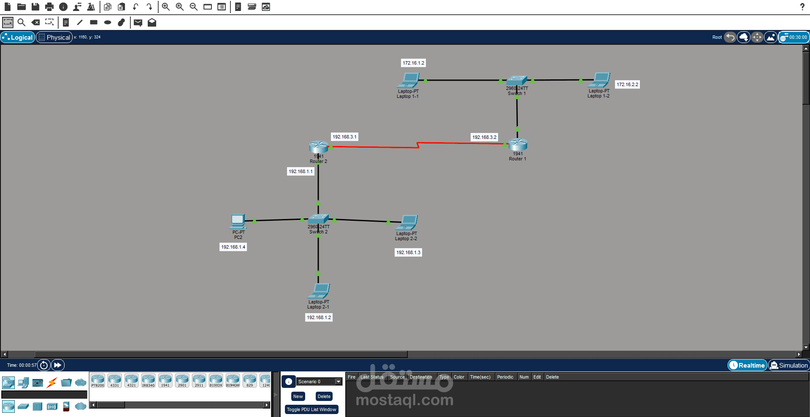
Task: Select the Place Note tool
Action: click(66, 22)
